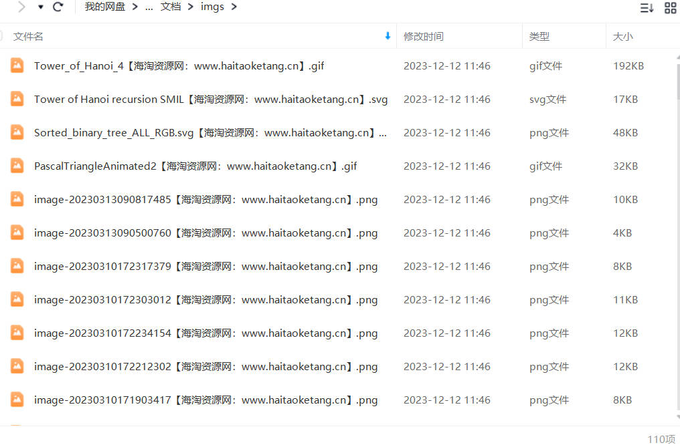Click icon of image-20230313090817485 png
680x447 pixels.
17,199
